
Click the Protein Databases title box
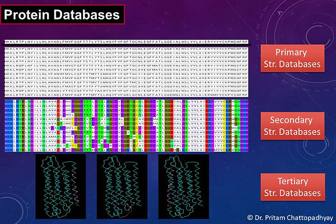coord(62,15)
